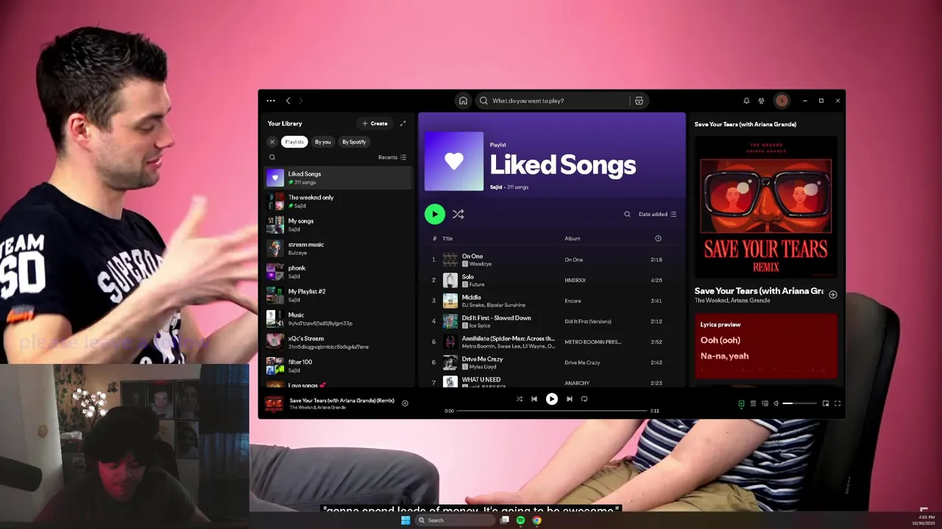Mute volume with the speaker icon

776,403
